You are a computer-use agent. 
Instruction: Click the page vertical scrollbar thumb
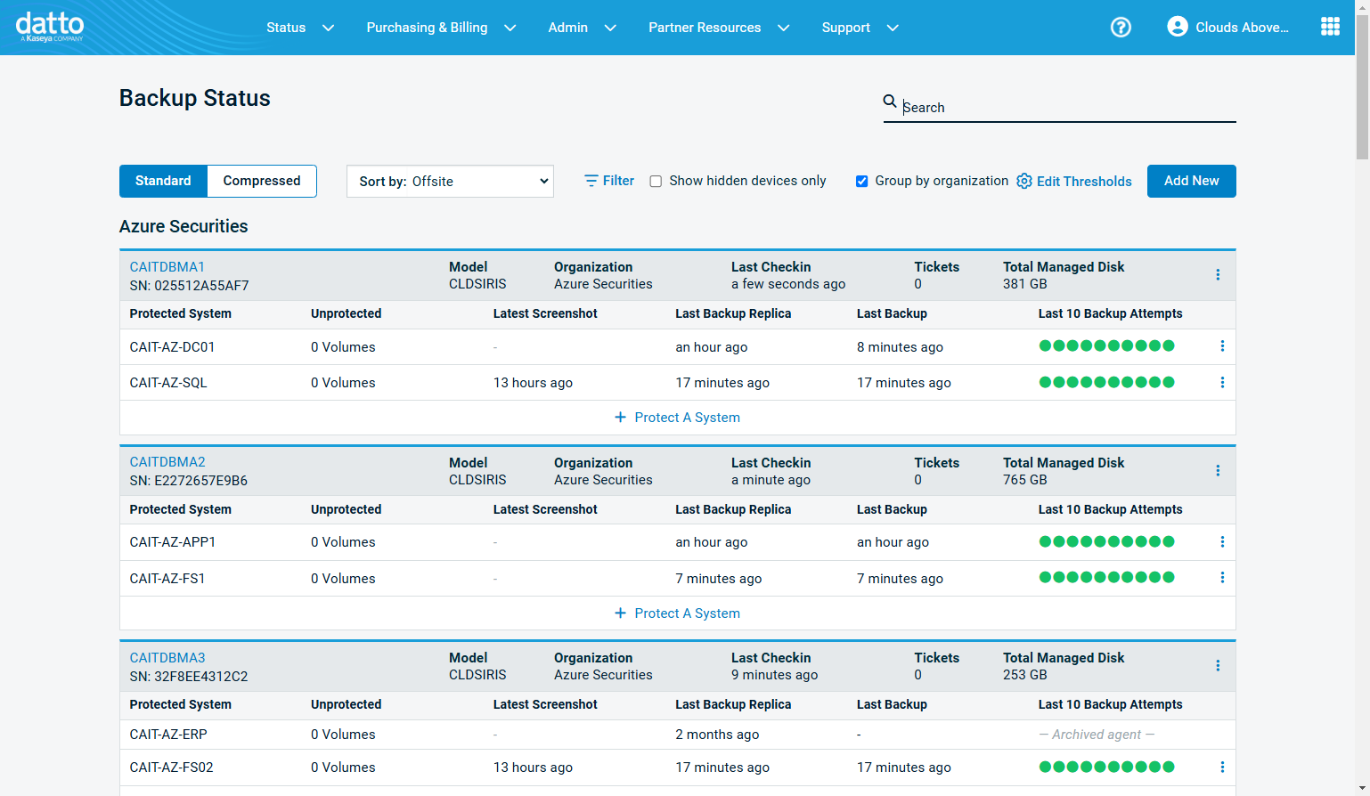pyautogui.click(x=1362, y=89)
